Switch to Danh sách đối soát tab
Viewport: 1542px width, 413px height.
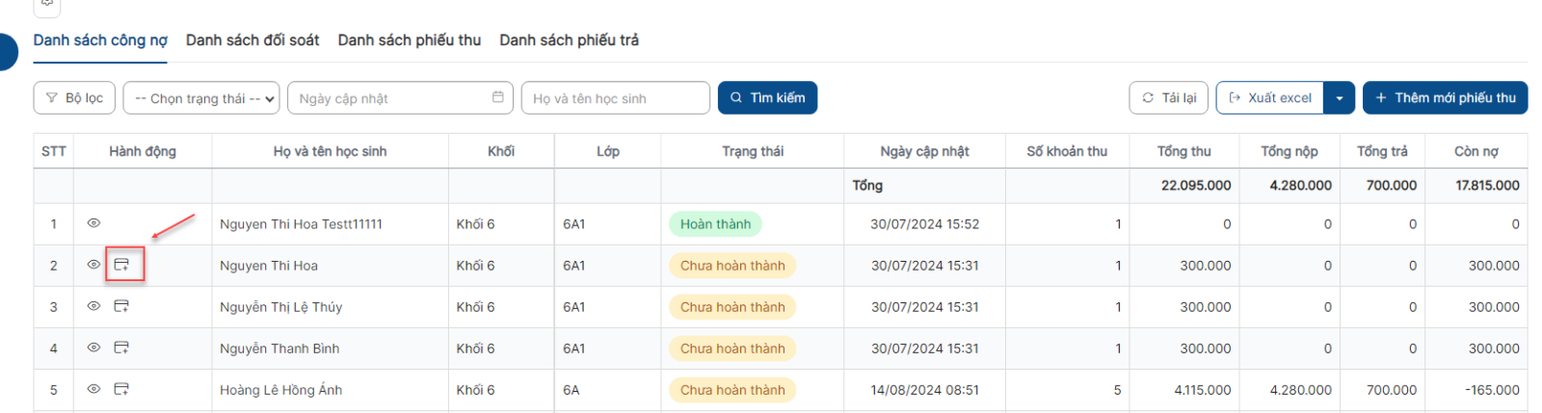pos(253,40)
